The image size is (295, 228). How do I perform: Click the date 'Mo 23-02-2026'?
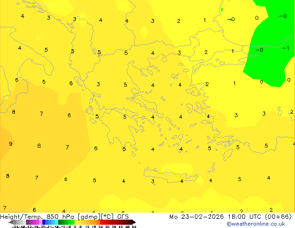[196, 217]
